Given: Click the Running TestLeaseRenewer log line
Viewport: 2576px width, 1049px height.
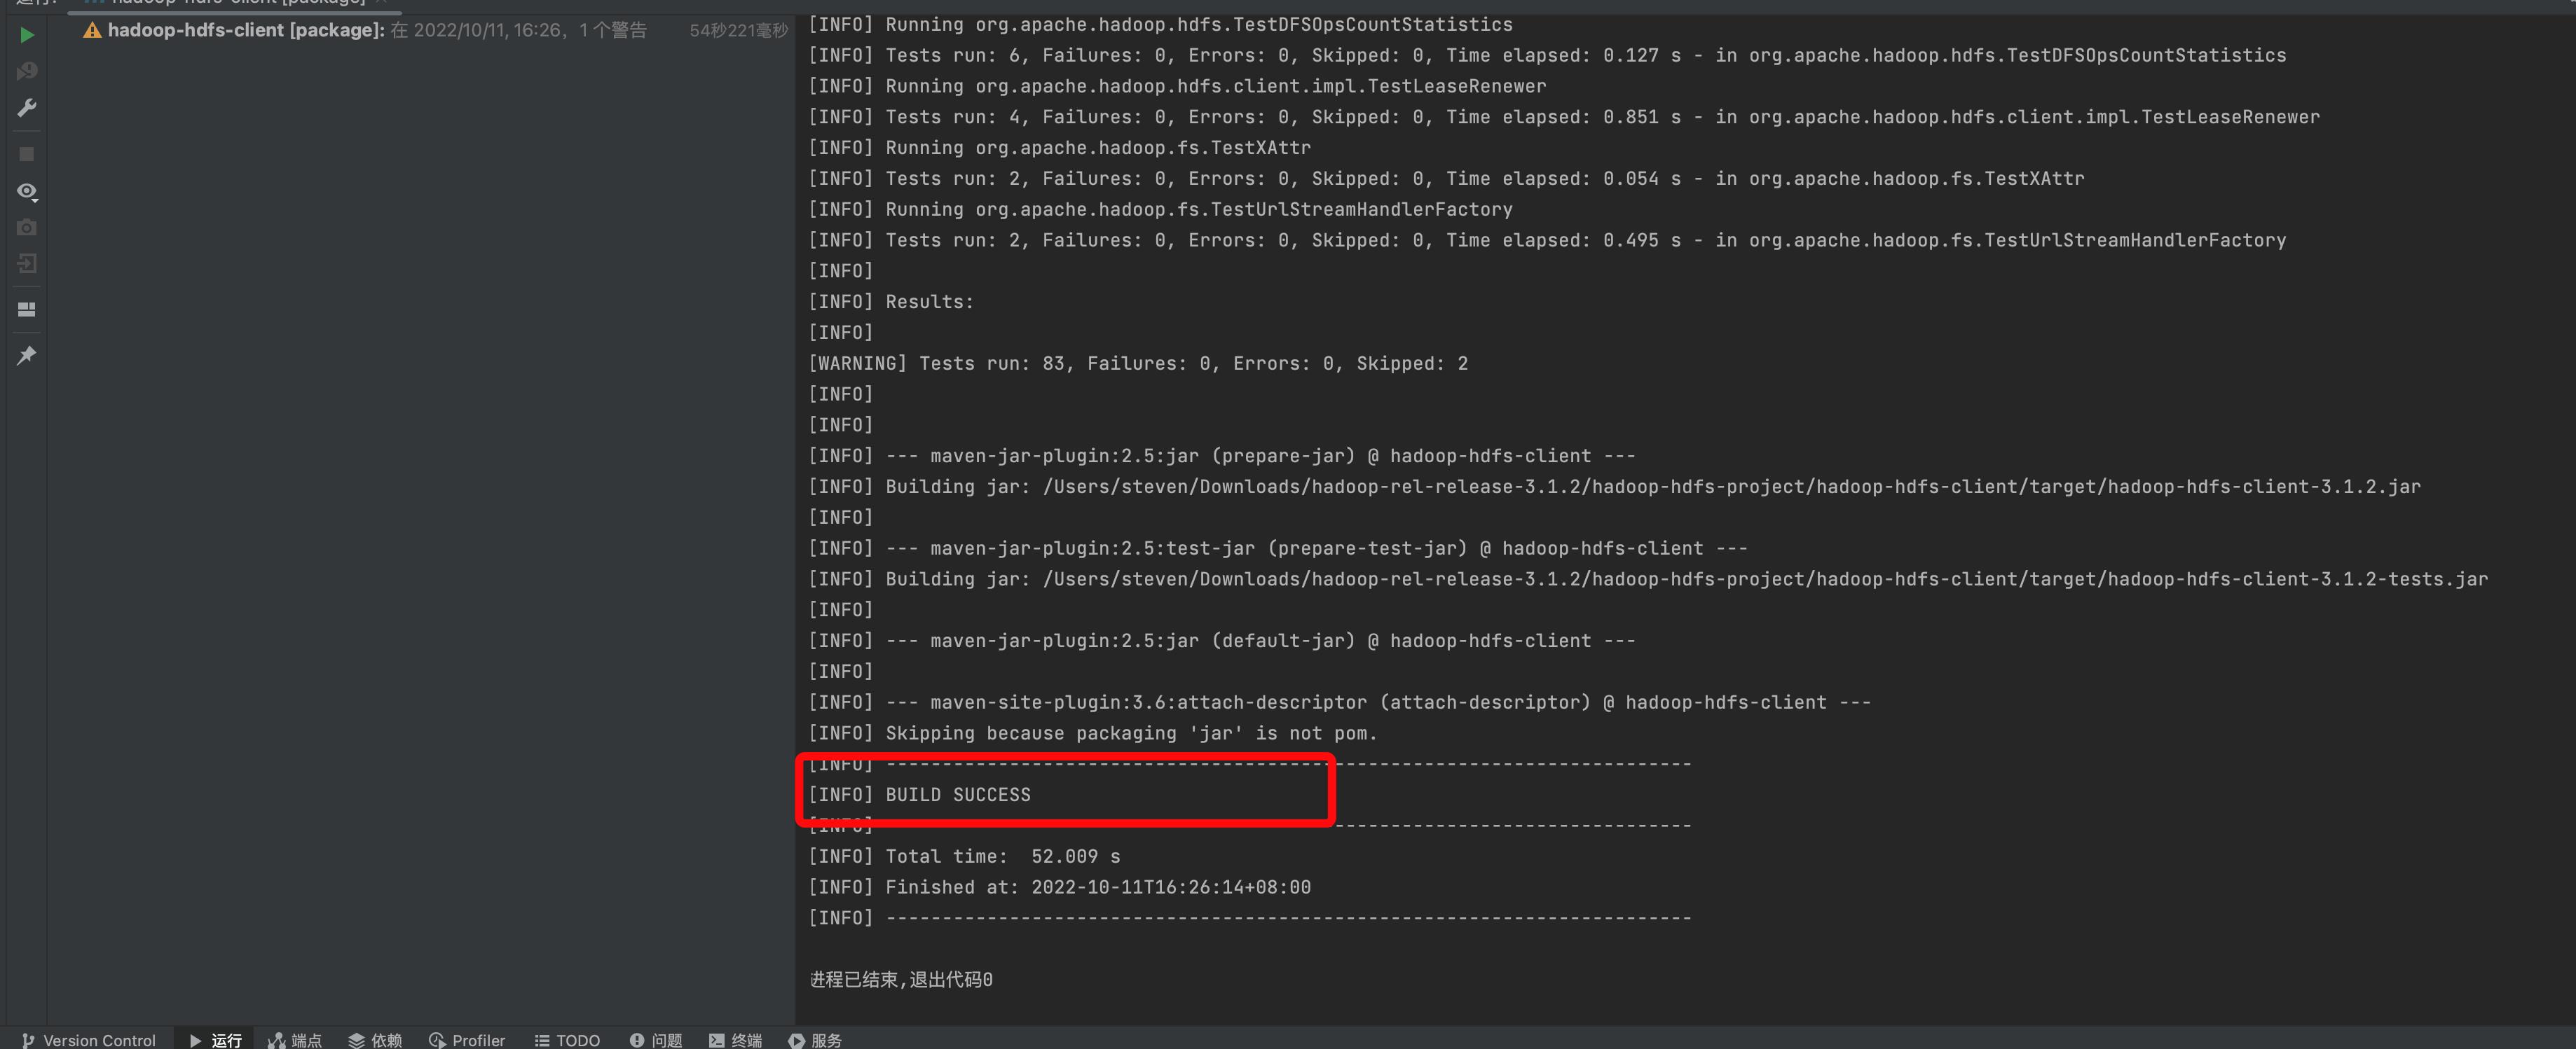Looking at the screenshot, I should pos(1177,86).
